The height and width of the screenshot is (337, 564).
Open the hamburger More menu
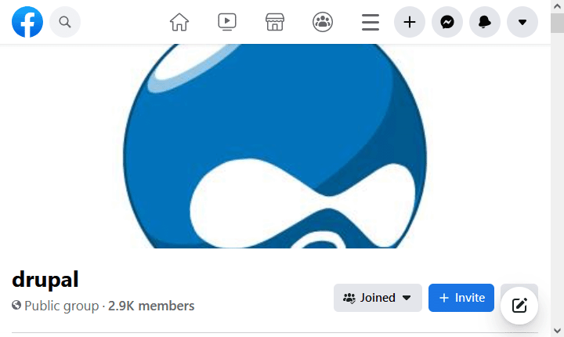coord(371,22)
